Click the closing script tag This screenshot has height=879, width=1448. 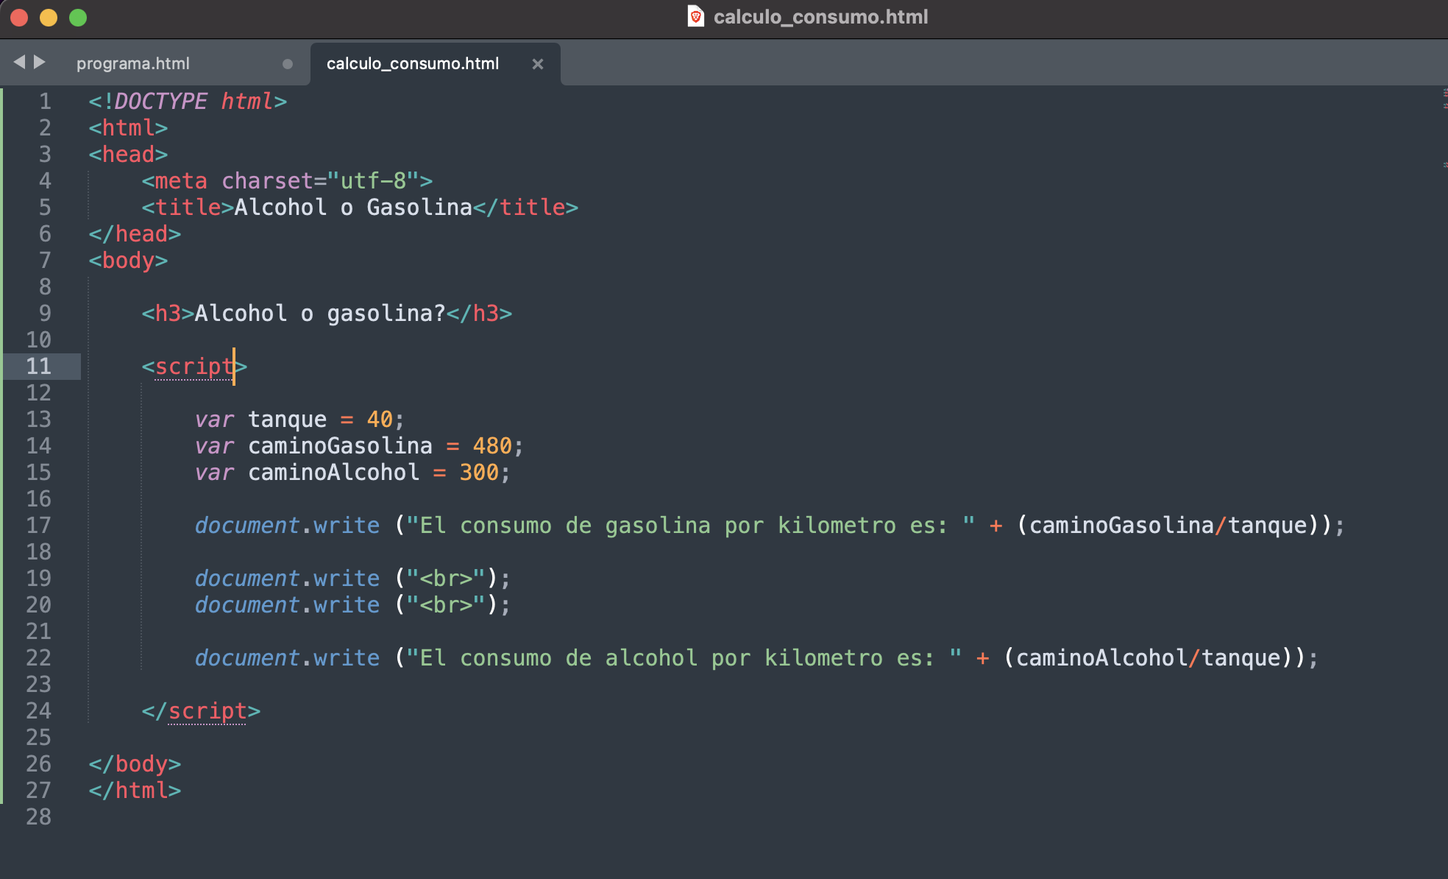click(201, 710)
